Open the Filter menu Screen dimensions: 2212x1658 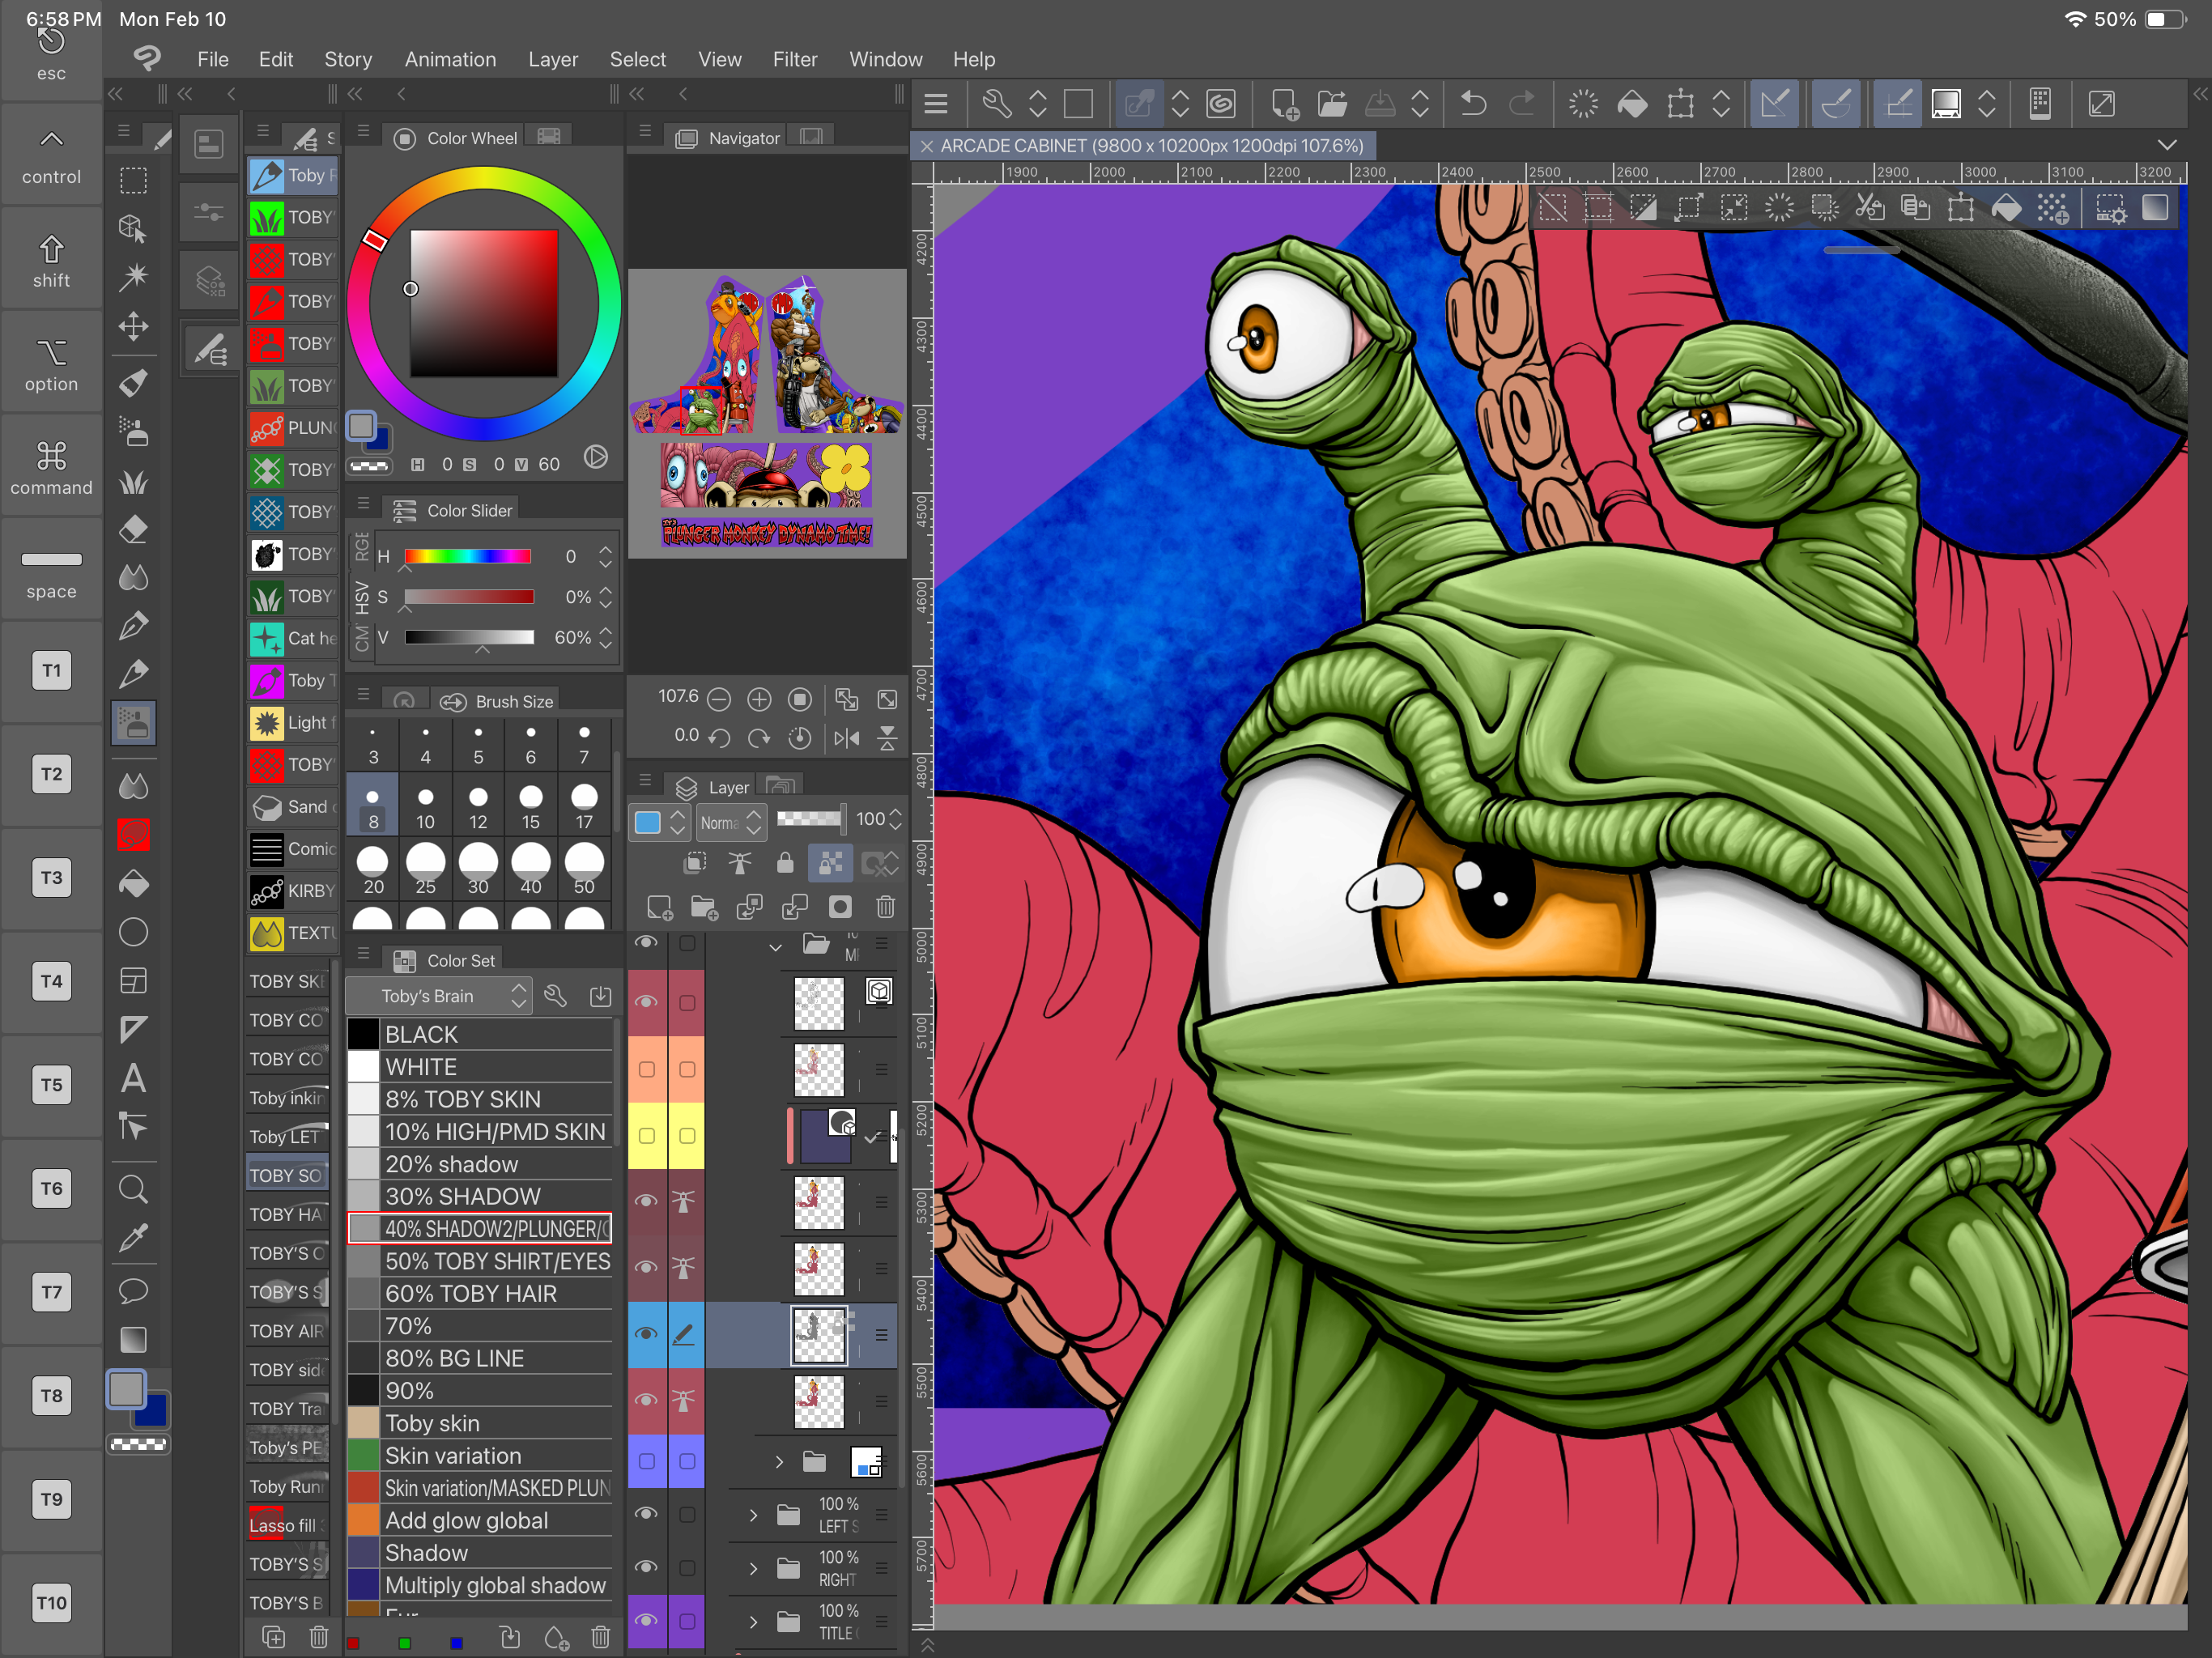click(x=795, y=59)
